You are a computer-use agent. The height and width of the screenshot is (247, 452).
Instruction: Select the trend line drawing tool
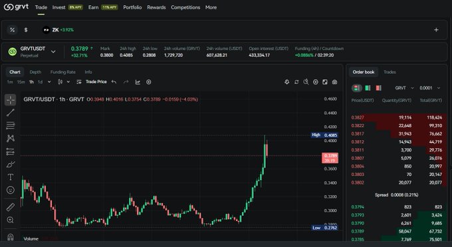(11, 113)
